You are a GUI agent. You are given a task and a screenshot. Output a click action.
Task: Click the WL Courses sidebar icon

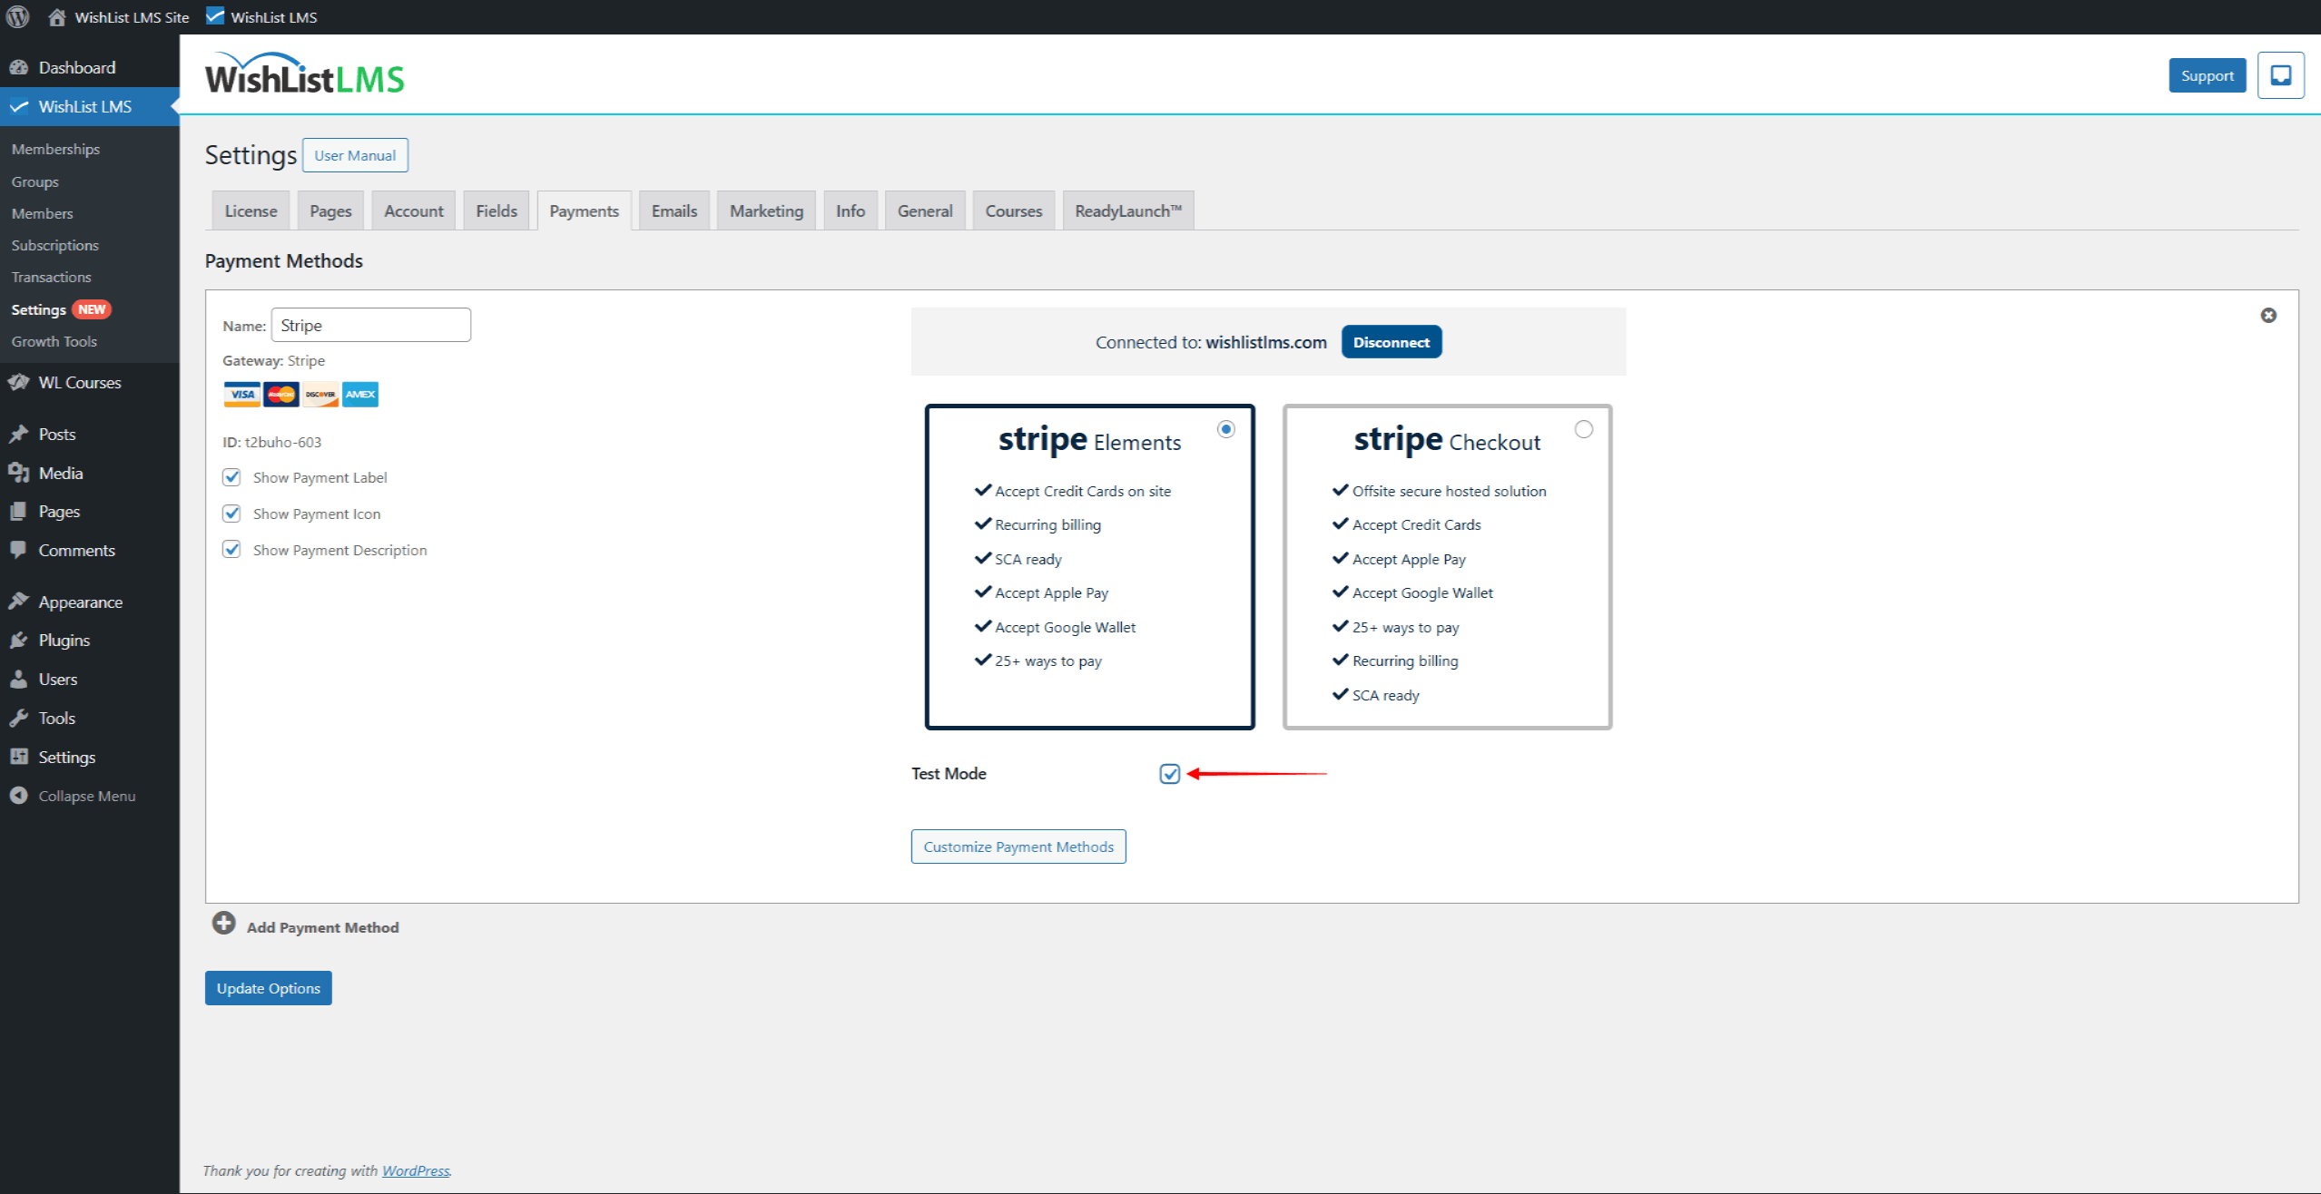click(19, 382)
